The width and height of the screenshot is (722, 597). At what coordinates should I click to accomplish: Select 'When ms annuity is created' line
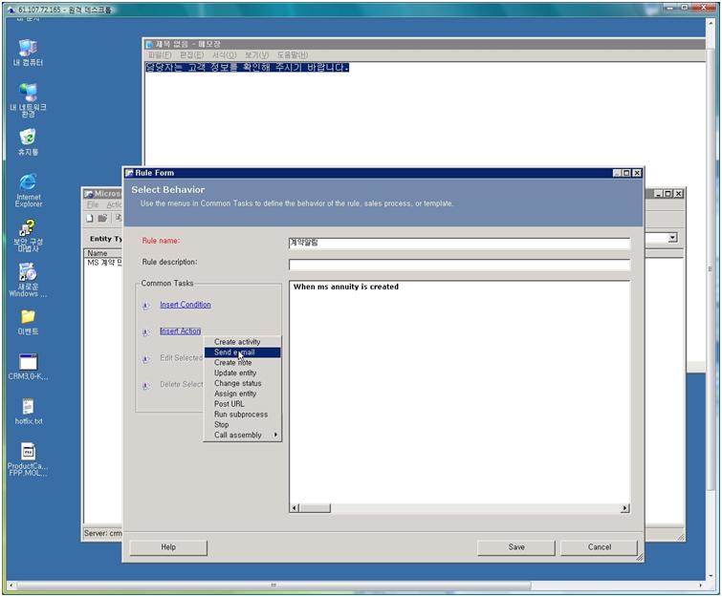(346, 287)
